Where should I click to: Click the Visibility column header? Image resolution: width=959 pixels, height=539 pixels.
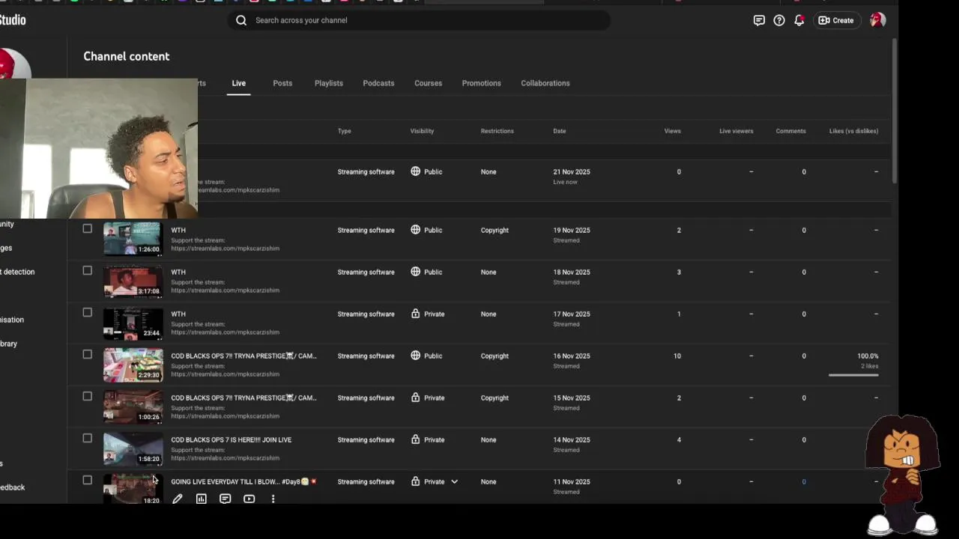point(422,131)
